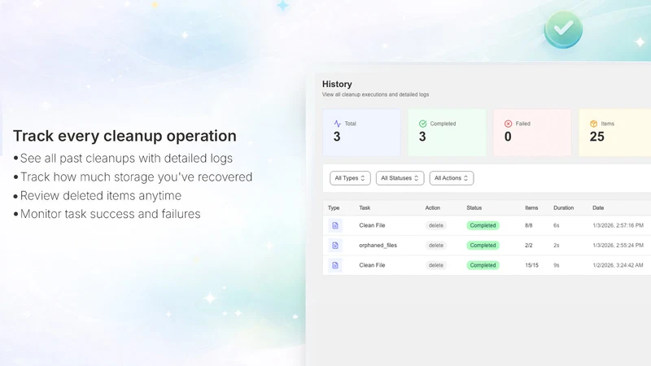
Task: Click the file icon in the 8/8 Clean File row
Action: tap(335, 225)
